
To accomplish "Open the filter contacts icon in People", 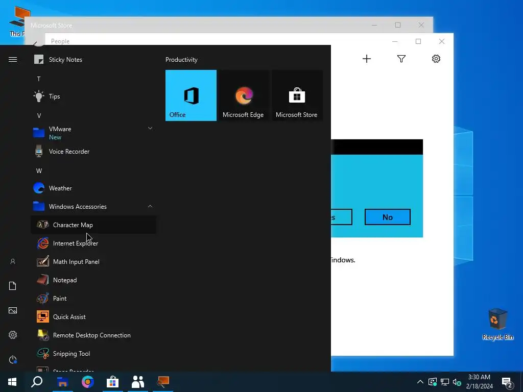I will click(401, 59).
